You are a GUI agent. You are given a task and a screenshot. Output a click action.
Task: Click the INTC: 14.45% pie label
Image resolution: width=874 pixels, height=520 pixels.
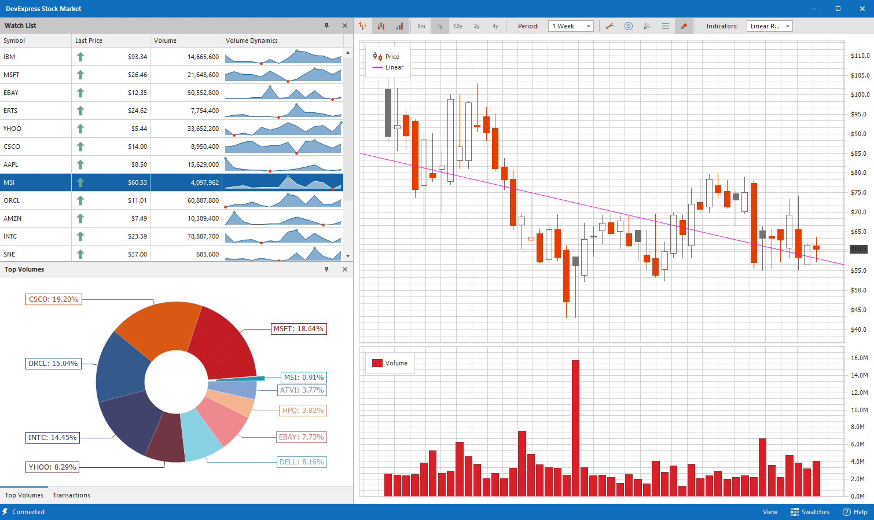pyautogui.click(x=53, y=438)
